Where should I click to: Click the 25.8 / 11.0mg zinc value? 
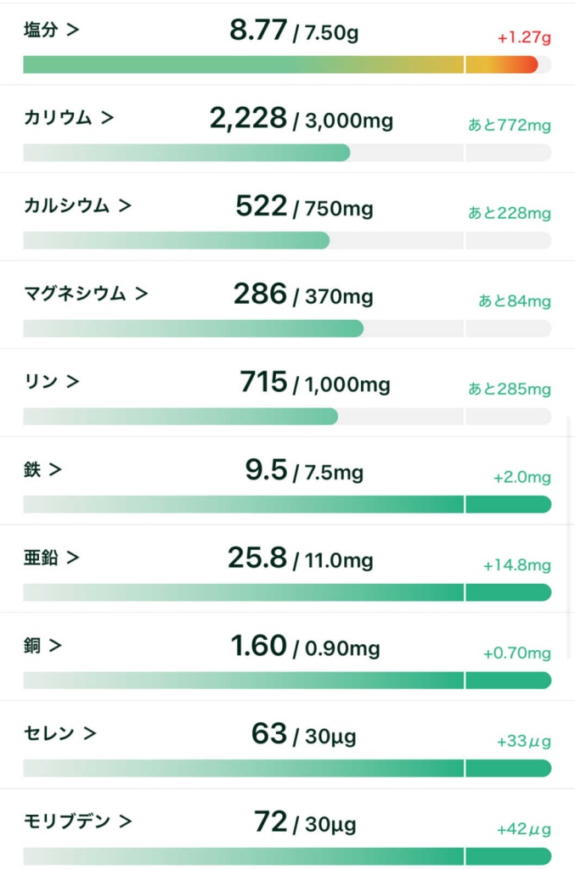pos(300,558)
